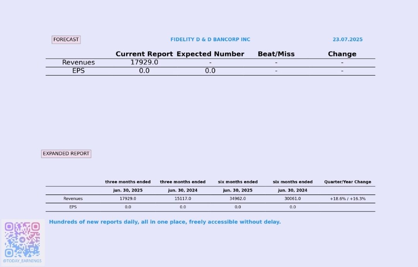Screen dimensions: 418x267
Task: Click the date 23.07.2025
Action: click(x=348, y=40)
